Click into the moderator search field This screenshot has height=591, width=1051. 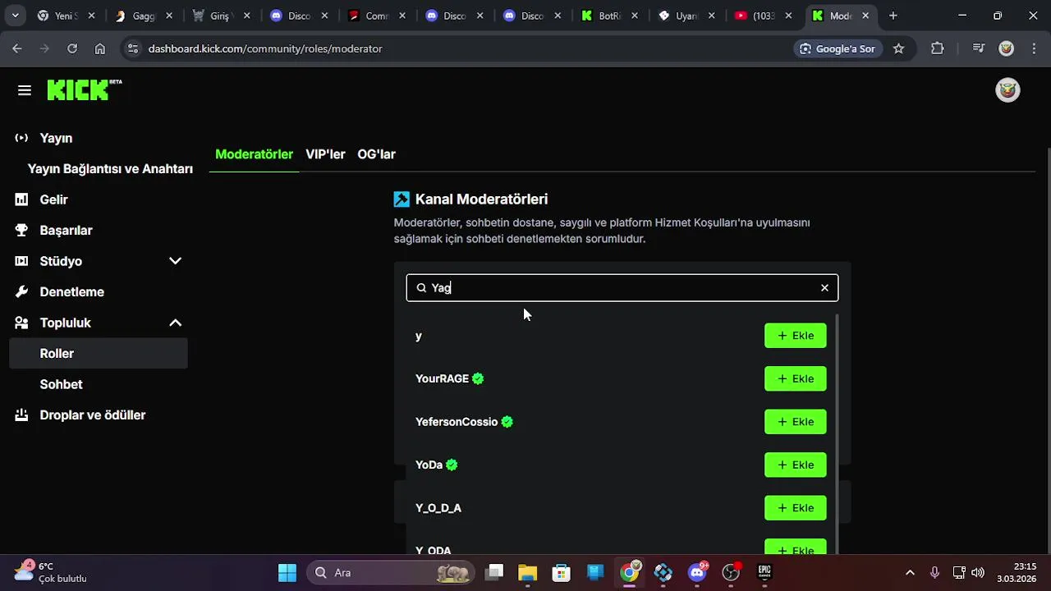click(x=622, y=287)
